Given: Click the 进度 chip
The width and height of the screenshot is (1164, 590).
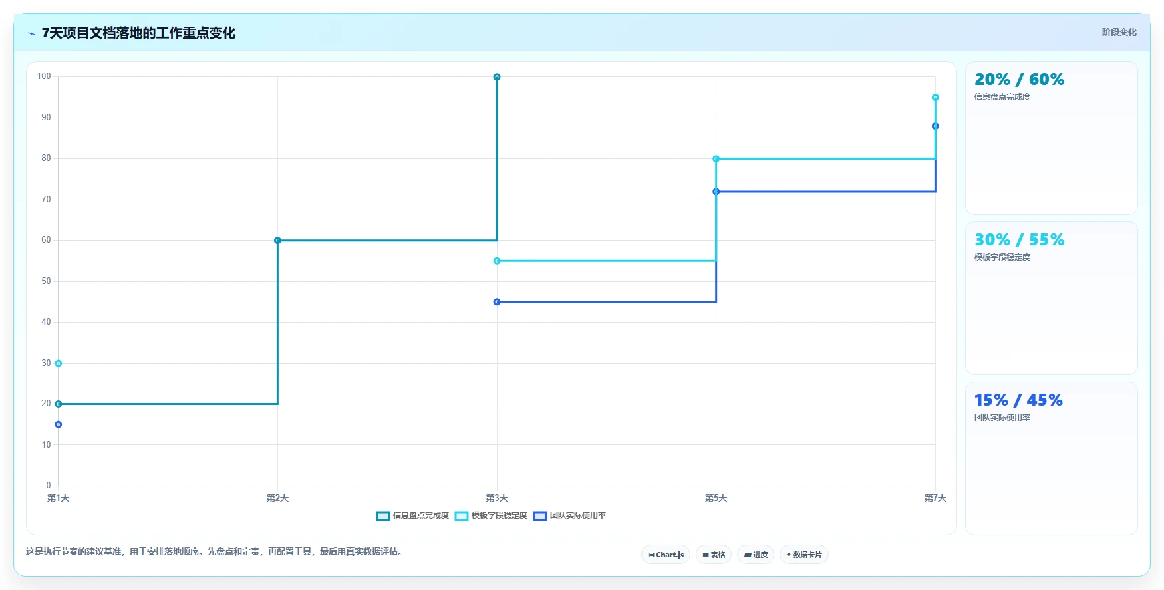Looking at the screenshot, I should click(756, 555).
